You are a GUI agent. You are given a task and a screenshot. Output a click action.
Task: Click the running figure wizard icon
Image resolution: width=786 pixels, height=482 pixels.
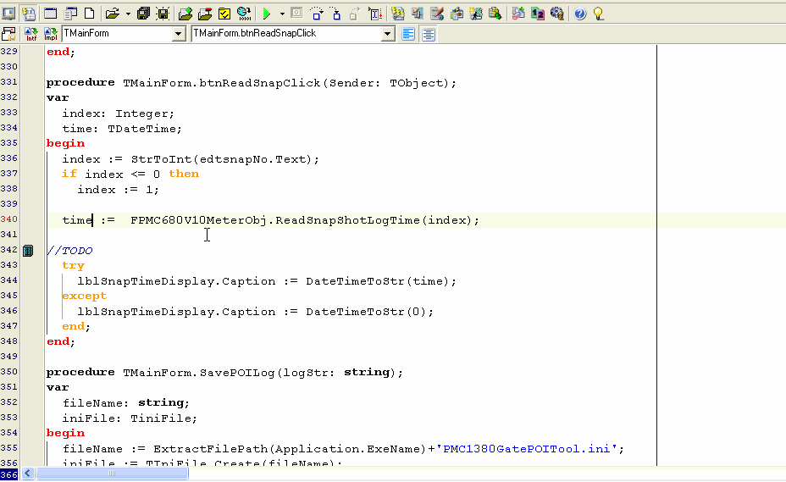[x=476, y=14]
